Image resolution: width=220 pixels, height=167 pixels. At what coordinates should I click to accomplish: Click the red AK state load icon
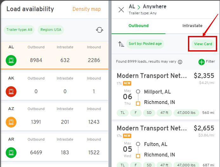(x=11, y=92)
